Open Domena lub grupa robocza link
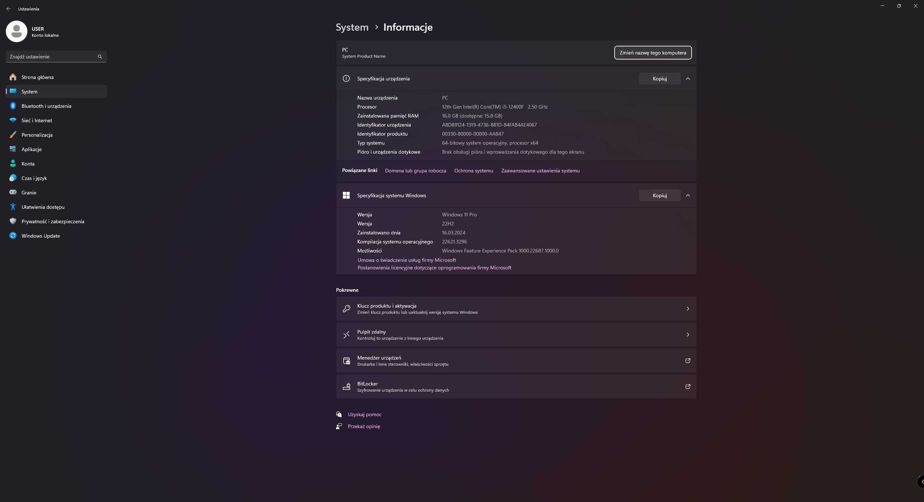The width and height of the screenshot is (924, 502). point(415,171)
